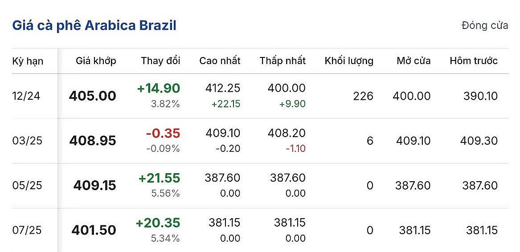Click the matched price 405.00
Image resolution: width=520 pixels, height=252 pixels.
pyautogui.click(x=92, y=96)
